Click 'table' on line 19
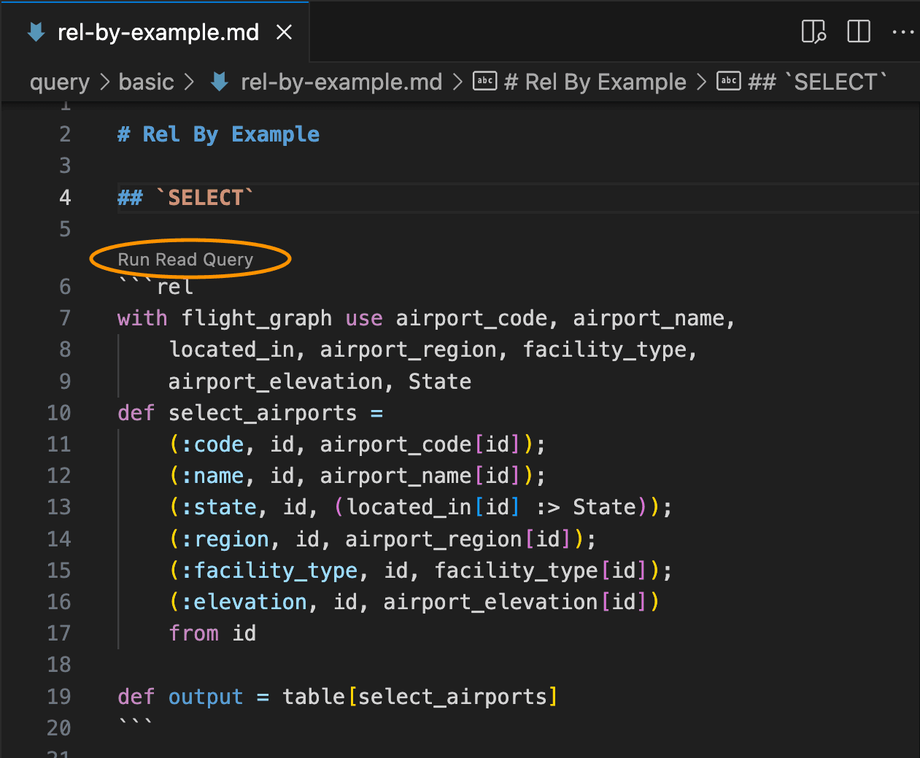This screenshot has width=920, height=758. 314,697
